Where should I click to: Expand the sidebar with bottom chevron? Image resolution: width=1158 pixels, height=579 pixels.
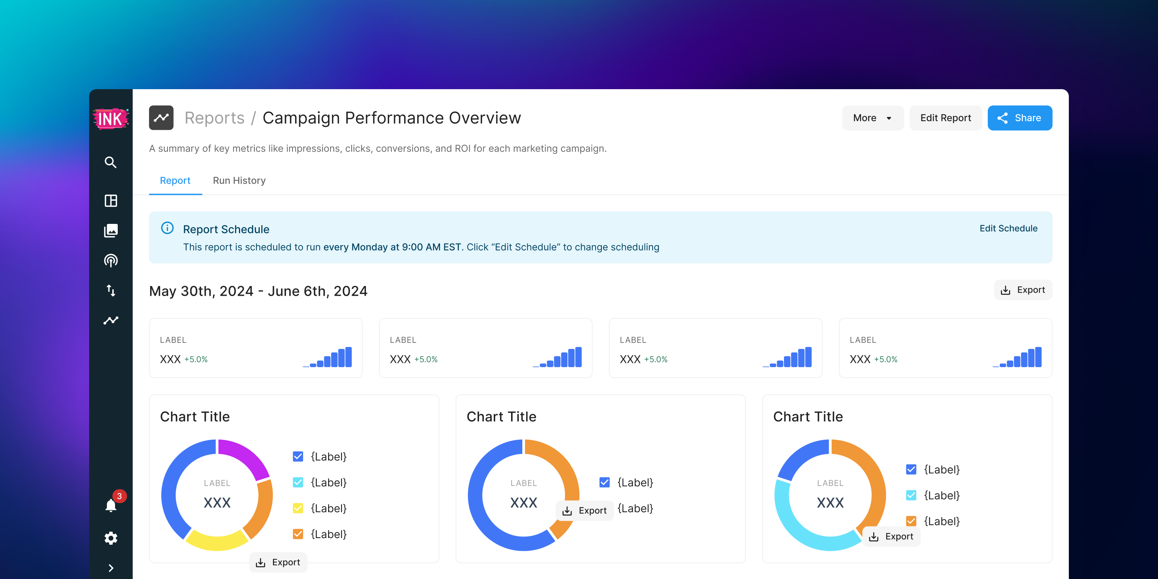pyautogui.click(x=110, y=568)
